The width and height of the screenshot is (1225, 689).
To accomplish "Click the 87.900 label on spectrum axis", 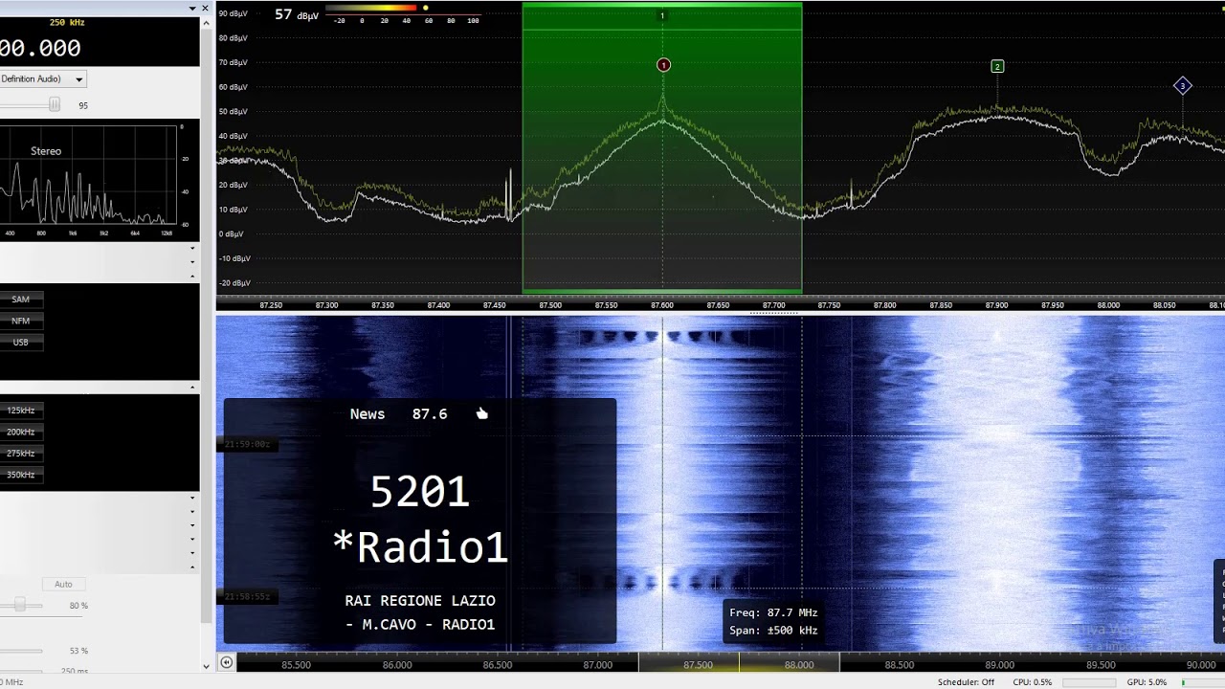I will (x=996, y=305).
